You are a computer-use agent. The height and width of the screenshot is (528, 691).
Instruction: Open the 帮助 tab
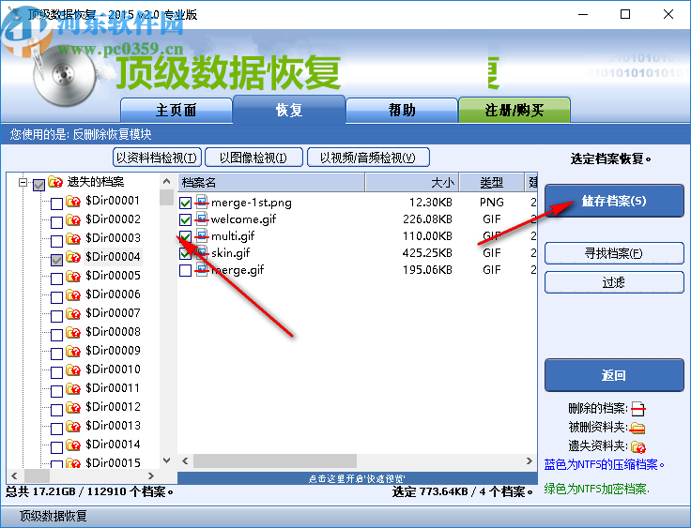click(402, 110)
